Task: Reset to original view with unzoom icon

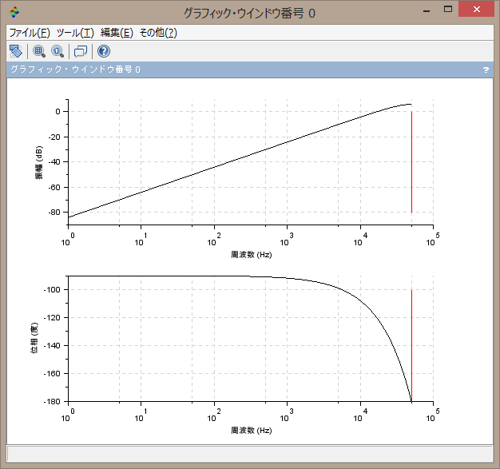Action: coord(58,51)
